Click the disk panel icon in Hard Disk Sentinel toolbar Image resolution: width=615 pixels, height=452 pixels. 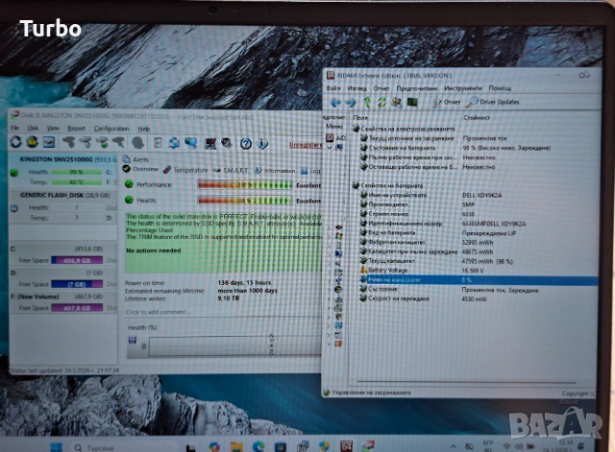point(49,142)
